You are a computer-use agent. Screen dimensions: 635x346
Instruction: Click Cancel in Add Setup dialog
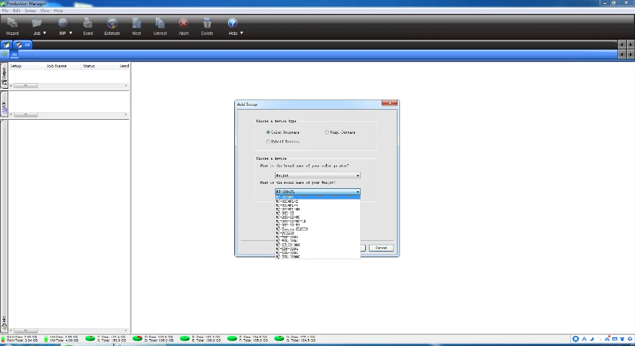pyautogui.click(x=381, y=248)
